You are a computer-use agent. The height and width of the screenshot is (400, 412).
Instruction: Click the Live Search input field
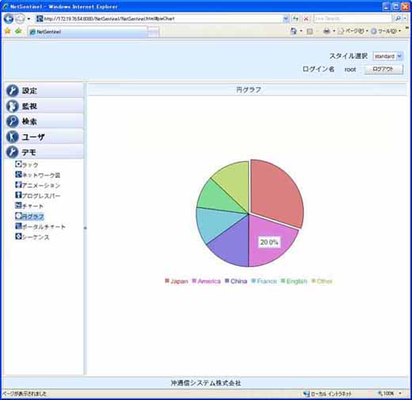pos(353,18)
